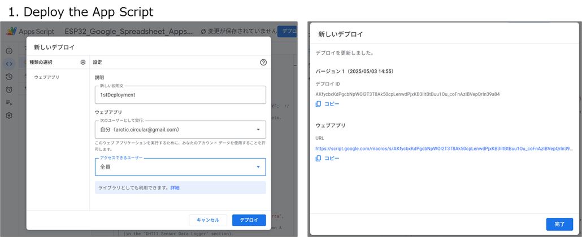The image size is (582, 237).
Task: Click the キャンセル button
Action: 208,220
